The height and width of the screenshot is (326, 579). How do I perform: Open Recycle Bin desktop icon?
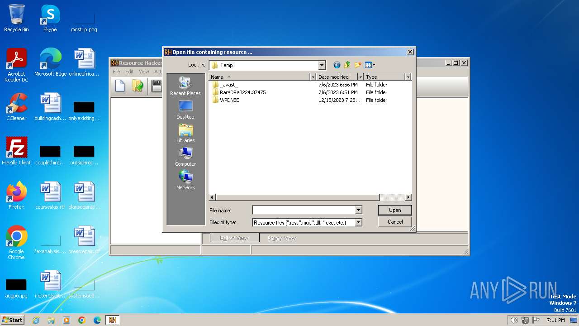[16, 18]
